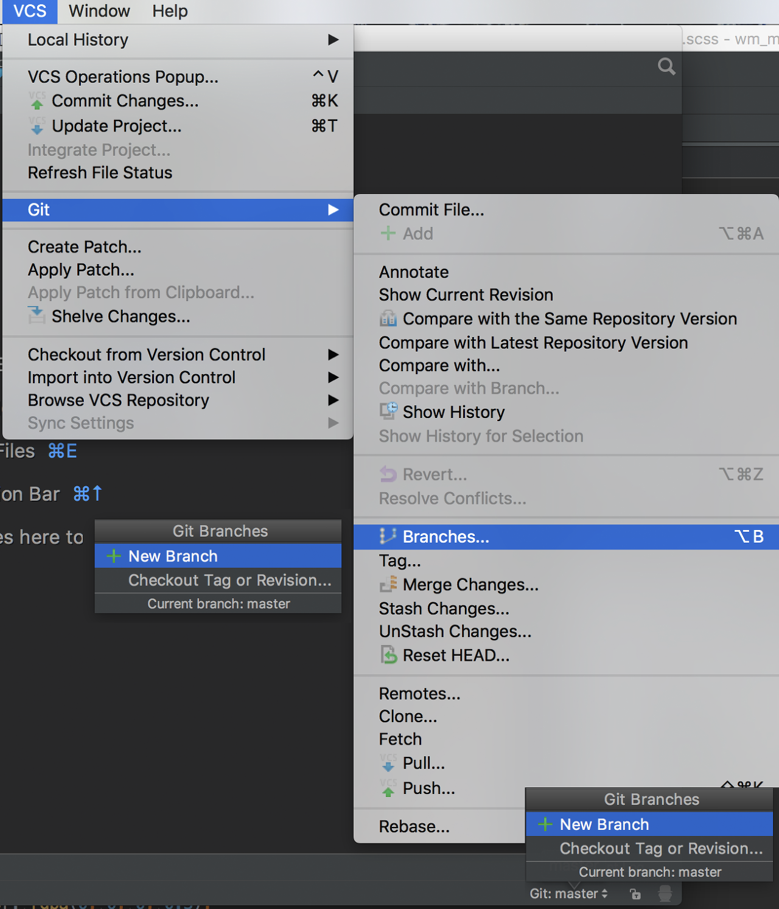Image resolution: width=779 pixels, height=909 pixels.
Task: Select Refresh File Status
Action: click(178, 173)
